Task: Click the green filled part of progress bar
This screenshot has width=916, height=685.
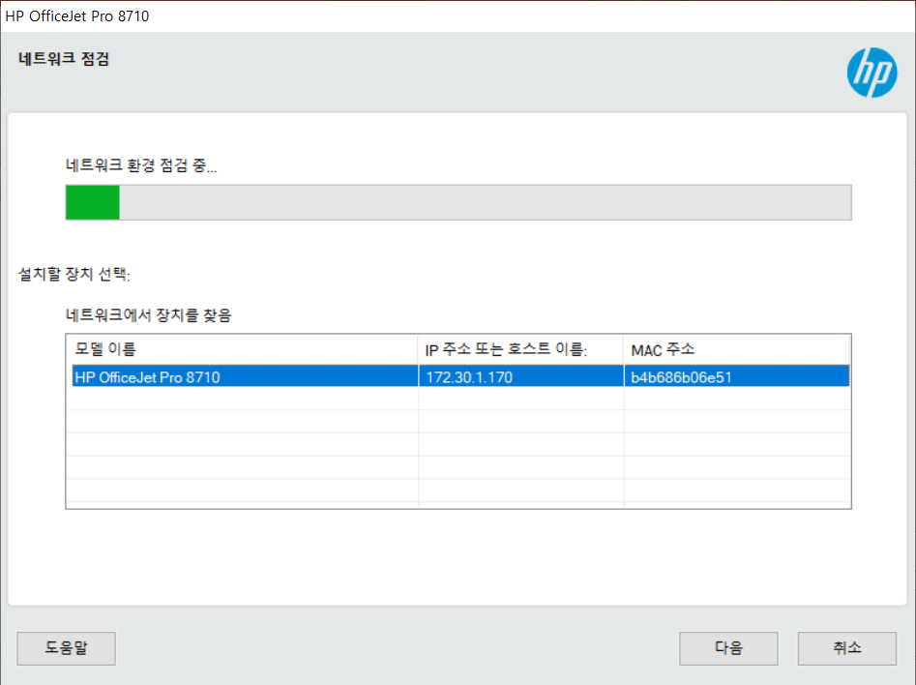Action: (x=92, y=203)
